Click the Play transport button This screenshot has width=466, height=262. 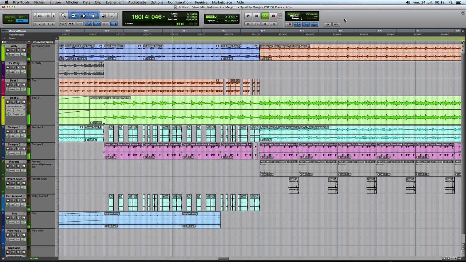[x=265, y=16]
